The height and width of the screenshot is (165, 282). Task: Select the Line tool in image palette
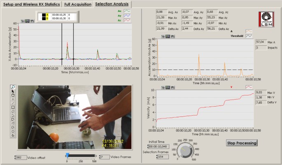pyautogui.click(x=13, y=103)
